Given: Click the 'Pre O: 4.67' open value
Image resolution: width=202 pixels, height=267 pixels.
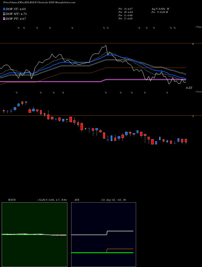Looking at the screenshot, I should point(126,9).
